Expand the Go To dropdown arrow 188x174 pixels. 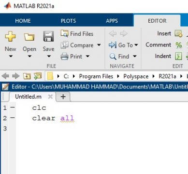(x=136, y=45)
